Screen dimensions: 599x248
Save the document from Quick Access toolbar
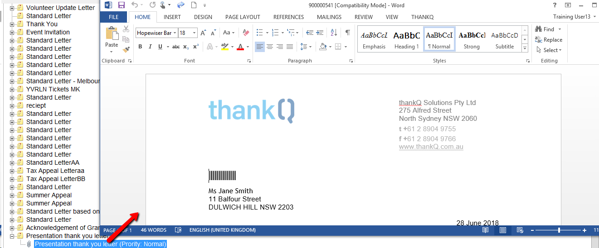121,5
